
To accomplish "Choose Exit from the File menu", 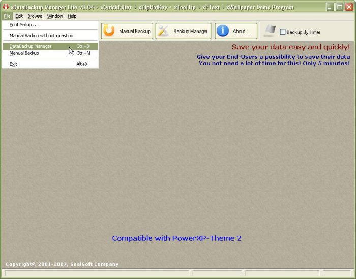I will click(x=50, y=64).
